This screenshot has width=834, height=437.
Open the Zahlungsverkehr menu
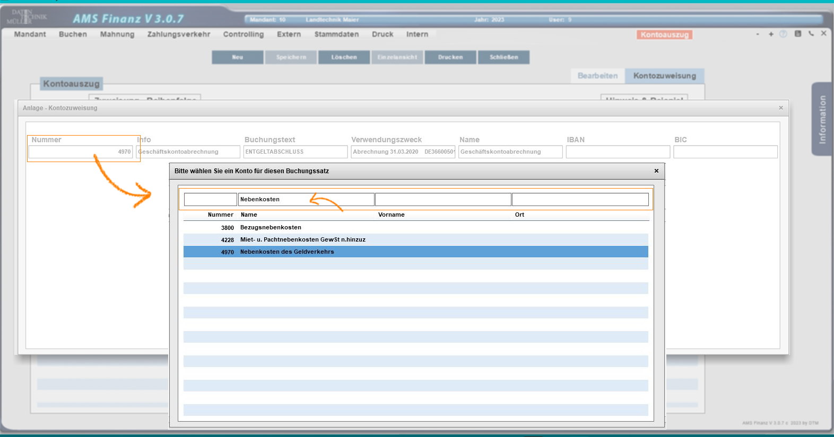(x=178, y=34)
